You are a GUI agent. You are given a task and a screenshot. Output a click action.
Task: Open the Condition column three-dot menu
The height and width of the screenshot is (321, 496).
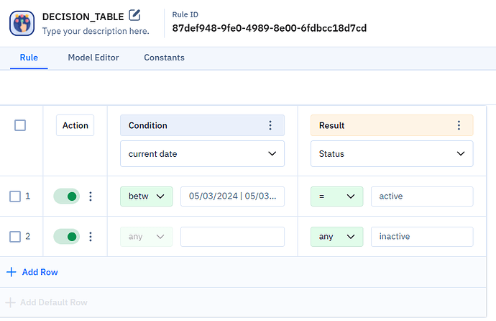tap(270, 125)
